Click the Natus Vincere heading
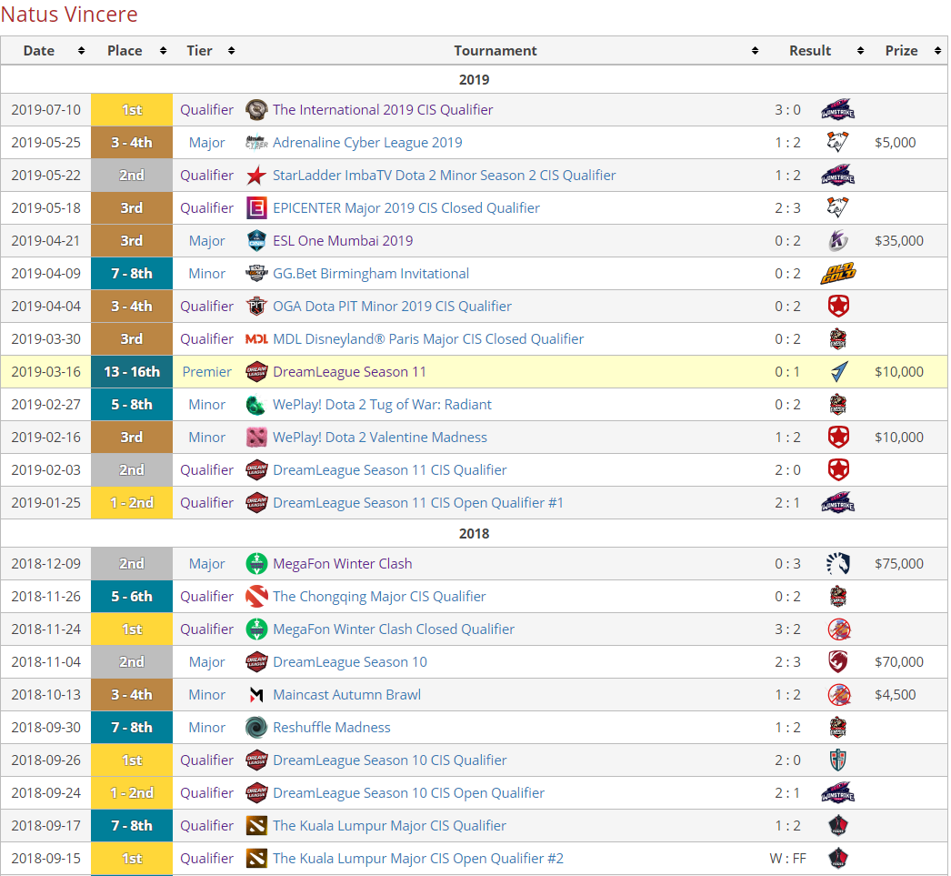This screenshot has width=951, height=876. [x=69, y=14]
